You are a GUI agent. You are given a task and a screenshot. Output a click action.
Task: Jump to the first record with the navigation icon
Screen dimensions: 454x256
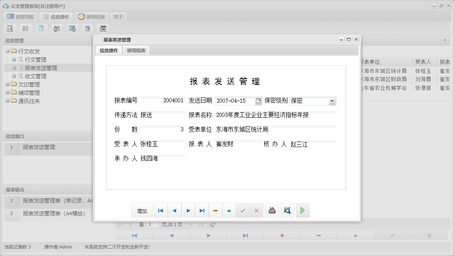(160, 210)
